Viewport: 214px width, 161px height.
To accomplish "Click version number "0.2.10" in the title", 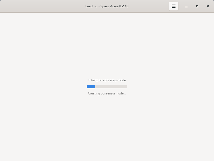I will (x=123, y=6).
